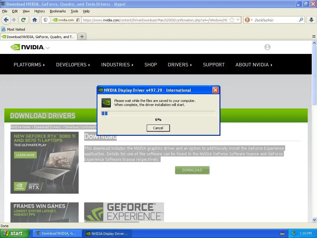Cancel the driver file extraction
This screenshot has height=238, width=317.
[158, 128]
